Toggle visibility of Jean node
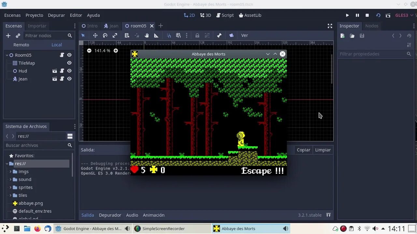The image size is (417, 234). [x=69, y=79]
